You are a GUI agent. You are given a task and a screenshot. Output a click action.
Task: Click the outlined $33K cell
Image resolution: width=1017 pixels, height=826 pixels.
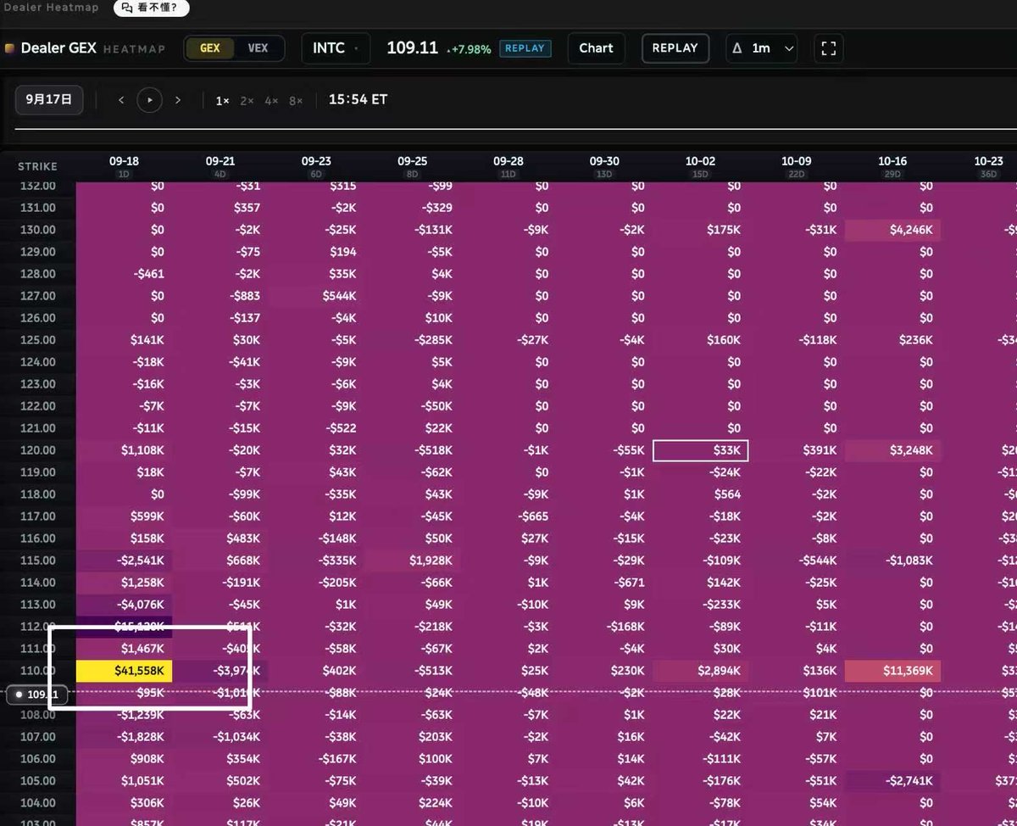(x=700, y=450)
